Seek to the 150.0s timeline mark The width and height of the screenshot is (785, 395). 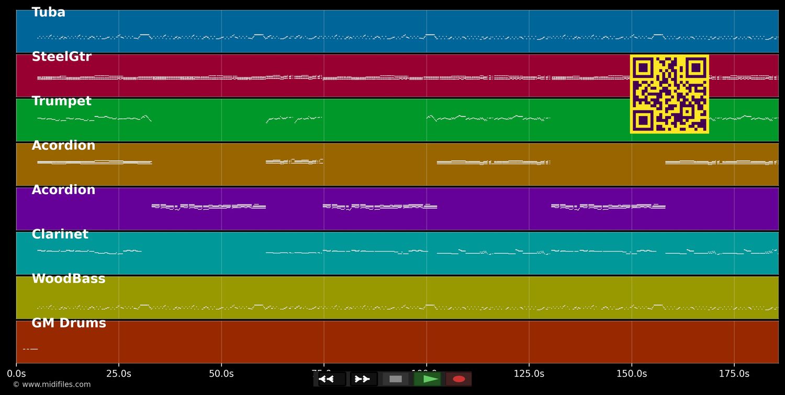(x=631, y=374)
